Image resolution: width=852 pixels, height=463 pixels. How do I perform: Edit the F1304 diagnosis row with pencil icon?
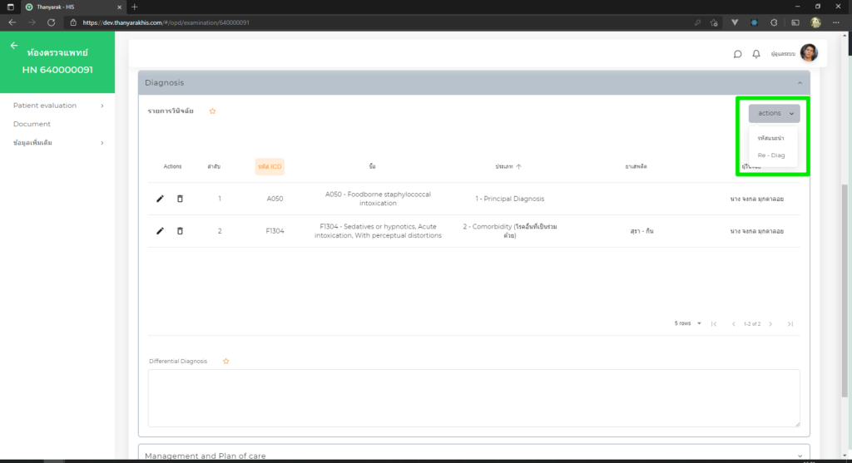pos(160,230)
